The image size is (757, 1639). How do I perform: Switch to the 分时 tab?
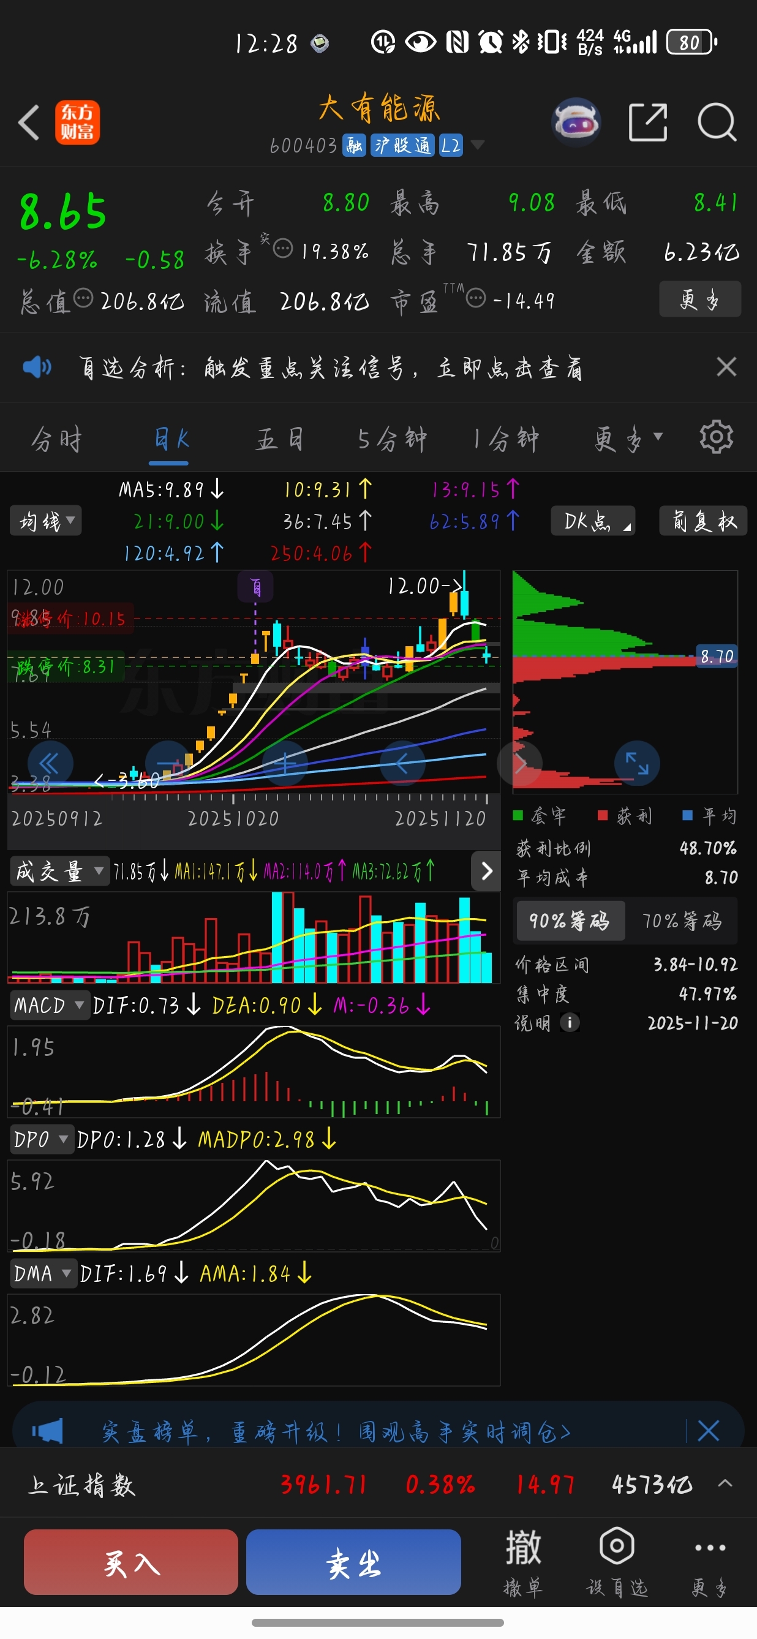point(56,439)
